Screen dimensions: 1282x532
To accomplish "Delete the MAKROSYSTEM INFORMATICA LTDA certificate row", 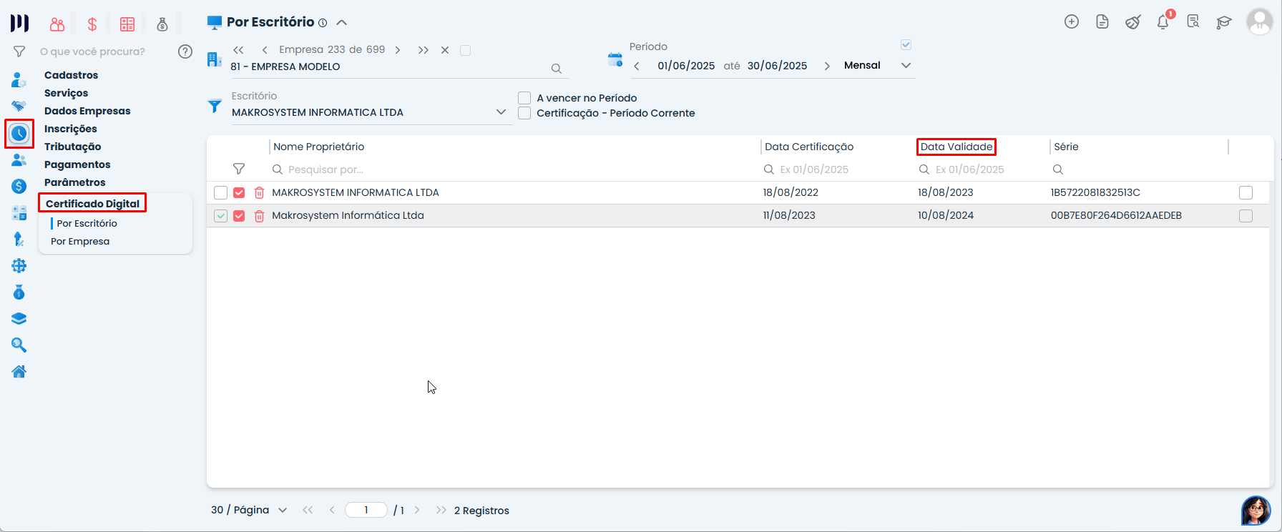I will [x=259, y=193].
